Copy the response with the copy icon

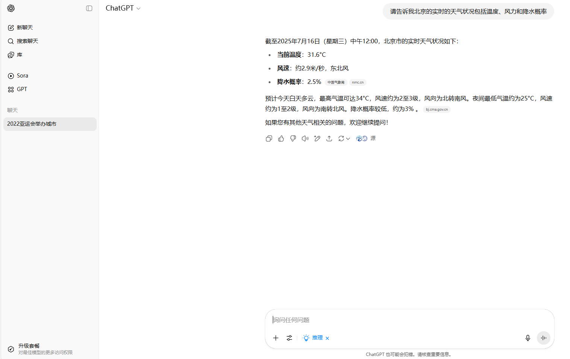pos(269,138)
